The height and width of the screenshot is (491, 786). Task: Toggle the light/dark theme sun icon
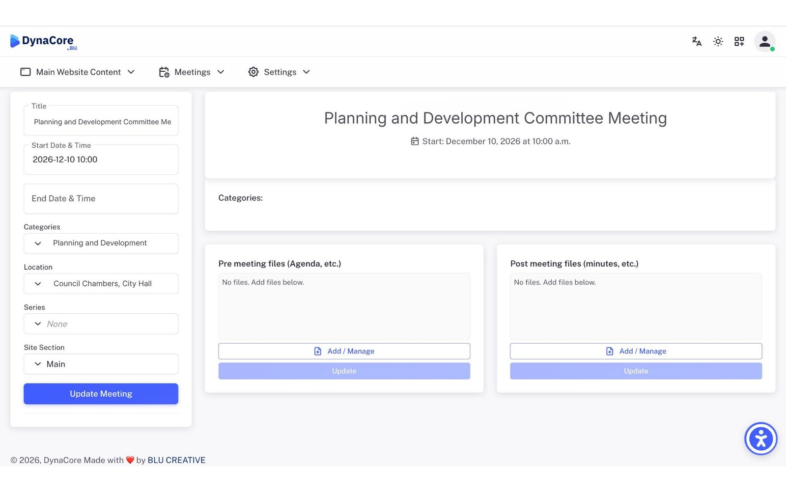(x=718, y=42)
